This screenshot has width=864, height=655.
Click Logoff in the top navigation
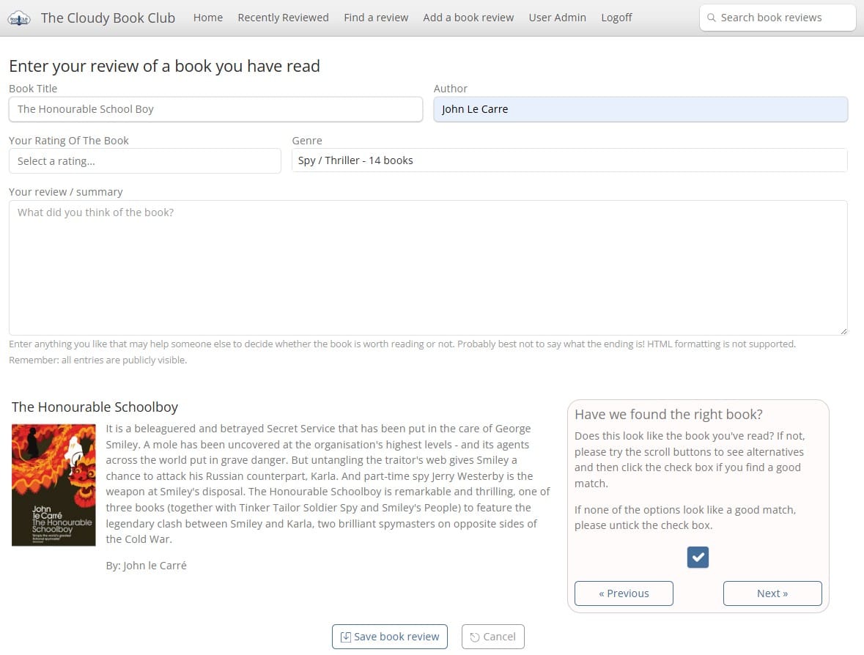pos(616,18)
